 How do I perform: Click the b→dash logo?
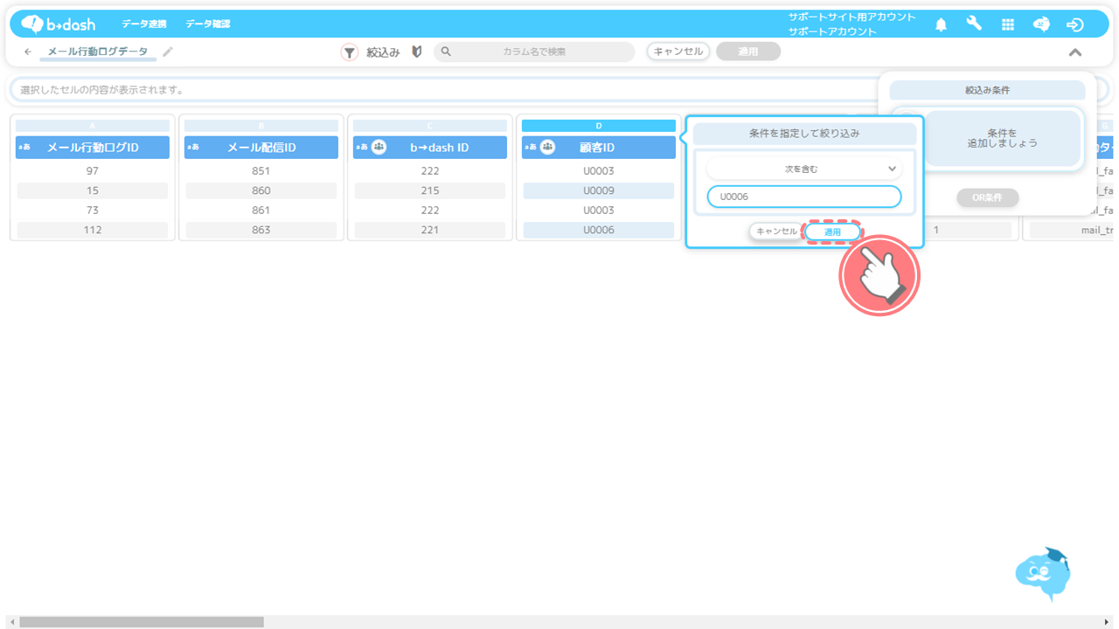[x=58, y=24]
